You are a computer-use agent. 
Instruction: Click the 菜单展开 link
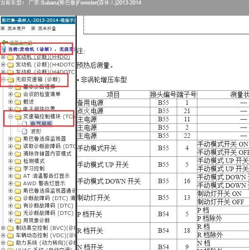(17, 28)
